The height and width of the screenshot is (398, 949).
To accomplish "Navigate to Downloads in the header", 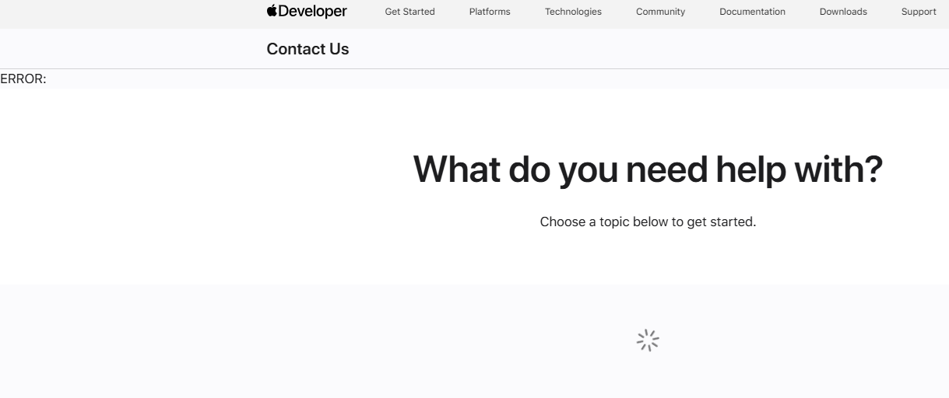I will point(843,12).
